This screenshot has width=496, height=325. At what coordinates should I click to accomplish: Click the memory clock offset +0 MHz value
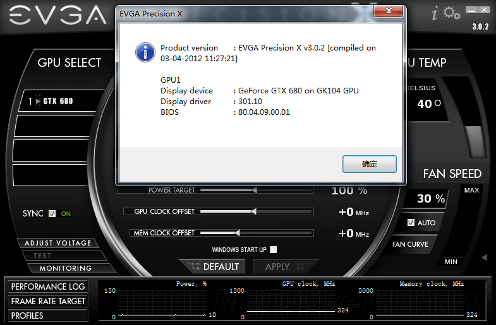[354, 233]
